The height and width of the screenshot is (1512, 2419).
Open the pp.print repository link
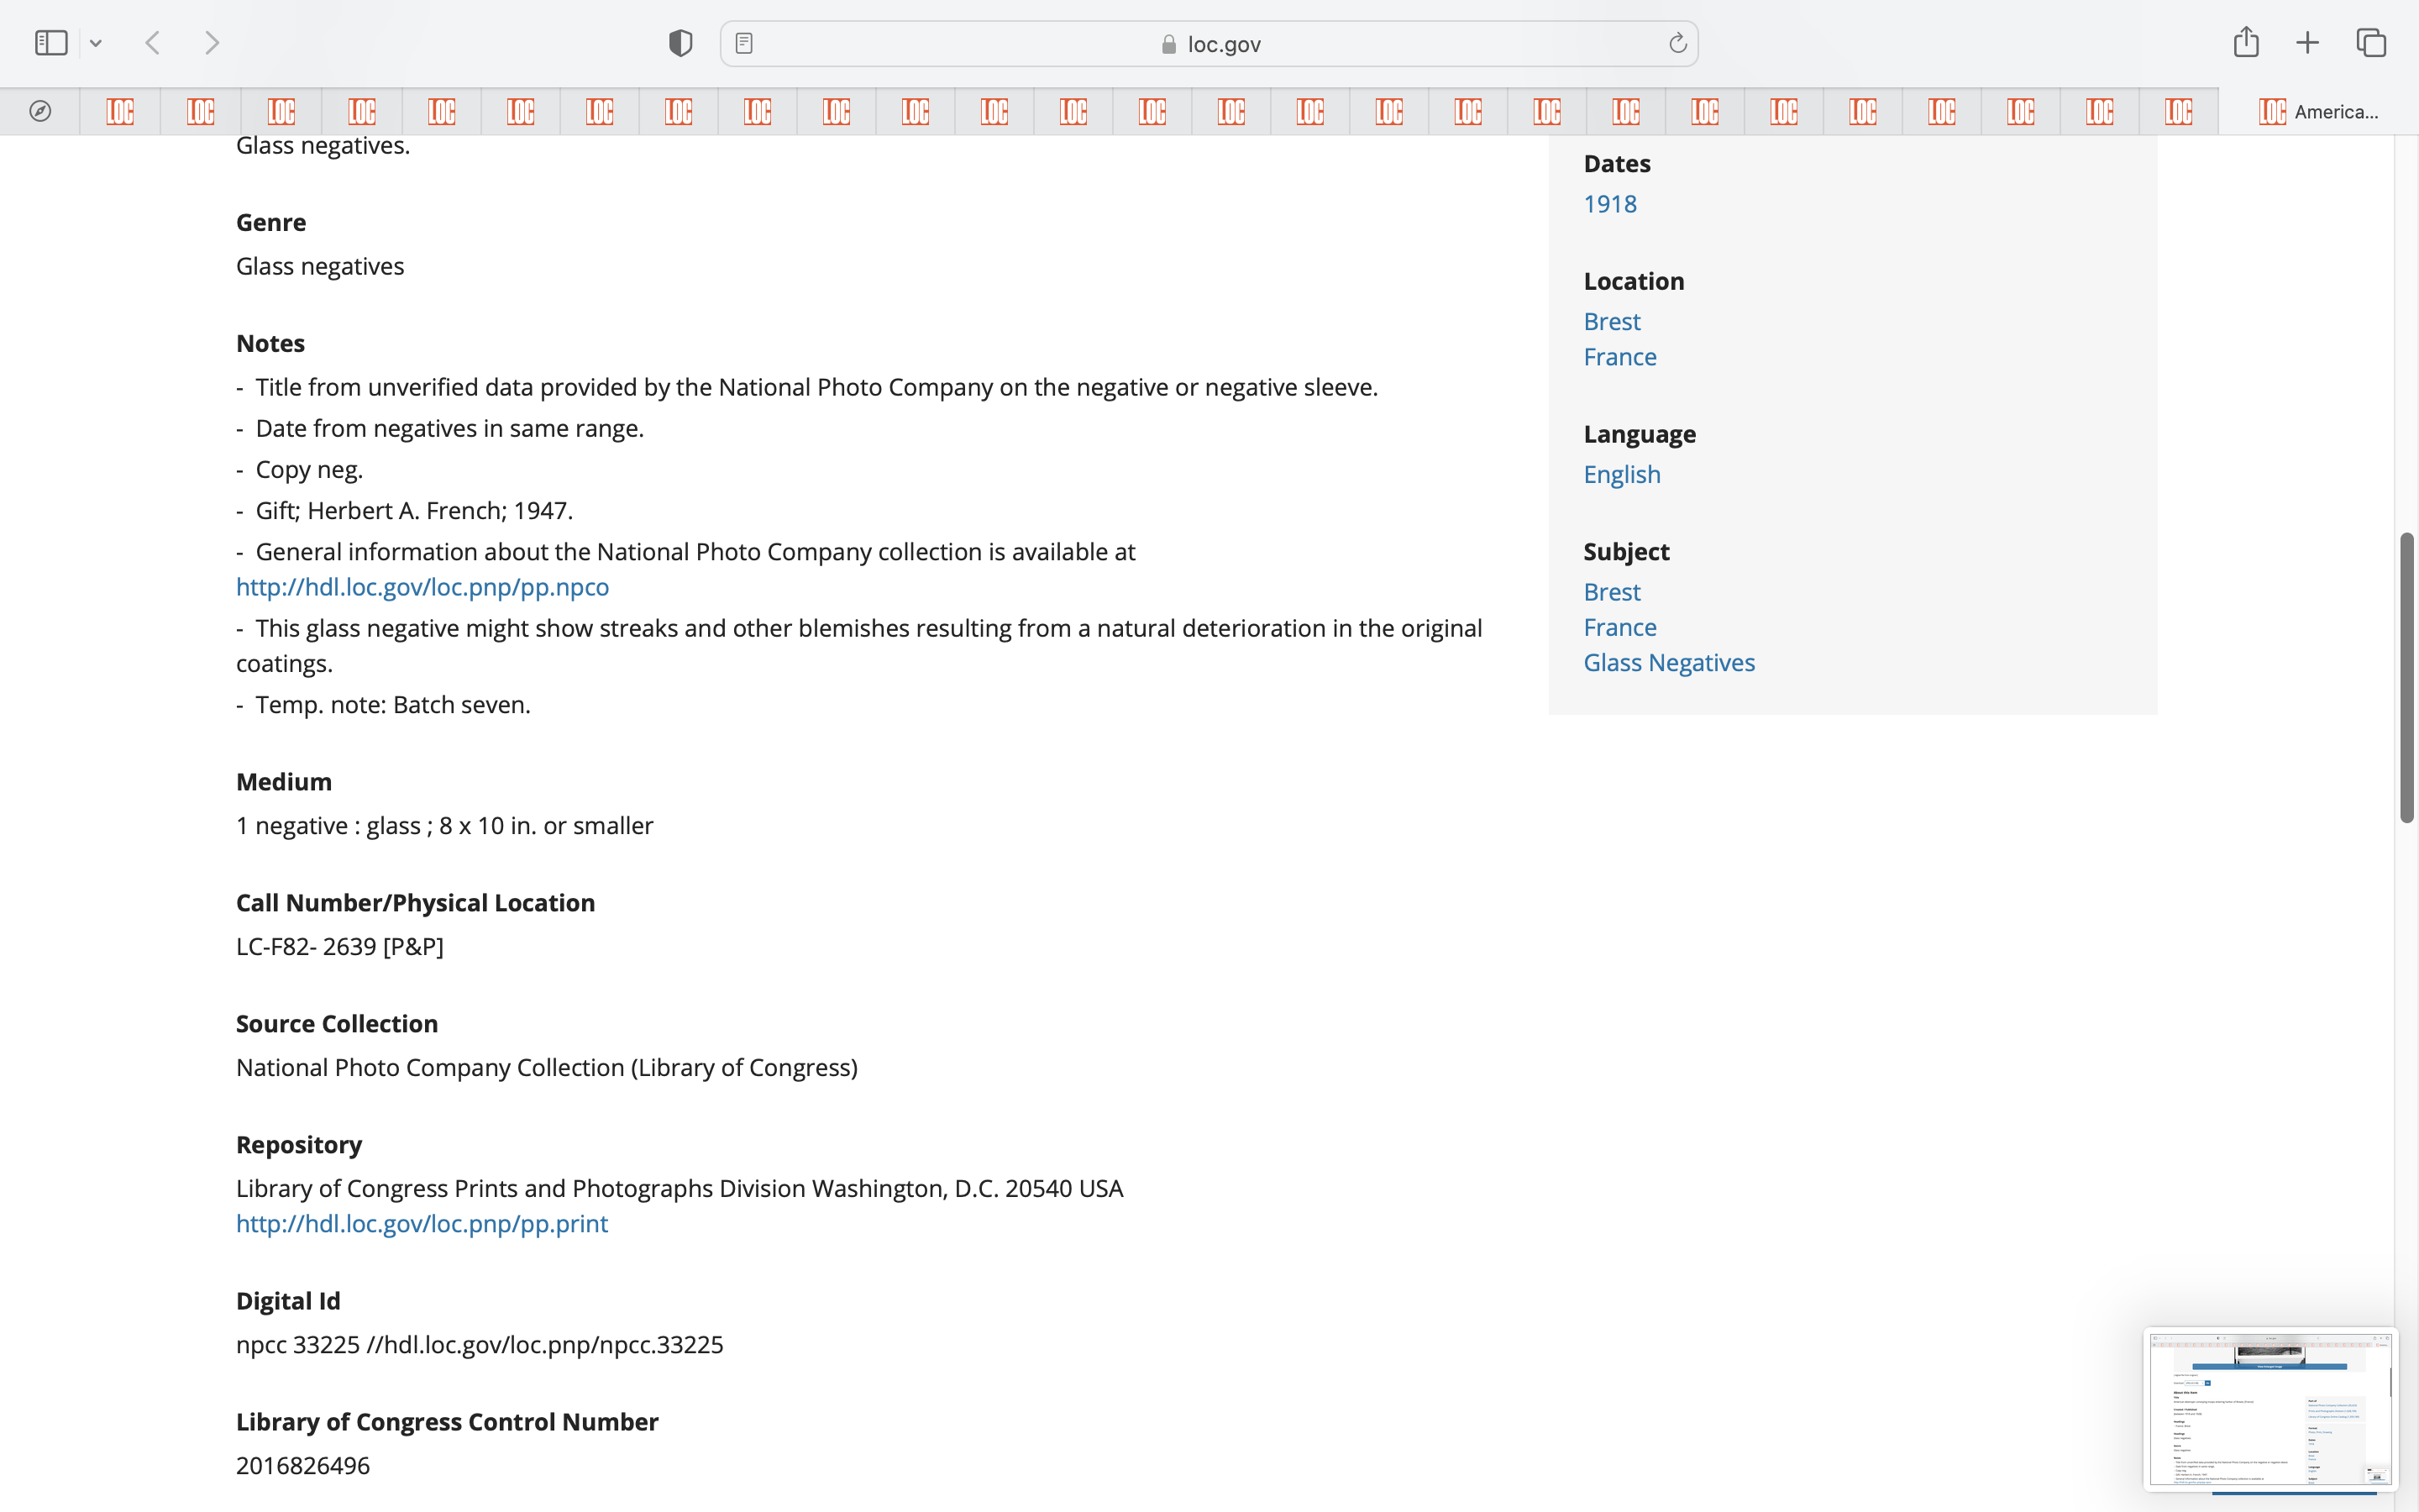tap(422, 1223)
